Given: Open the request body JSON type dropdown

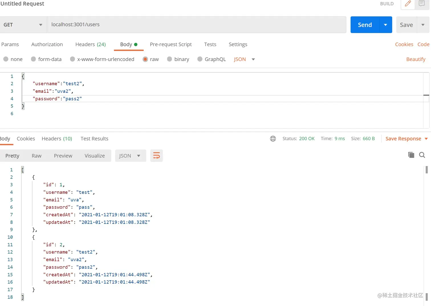Looking at the screenshot, I should tap(244, 59).
